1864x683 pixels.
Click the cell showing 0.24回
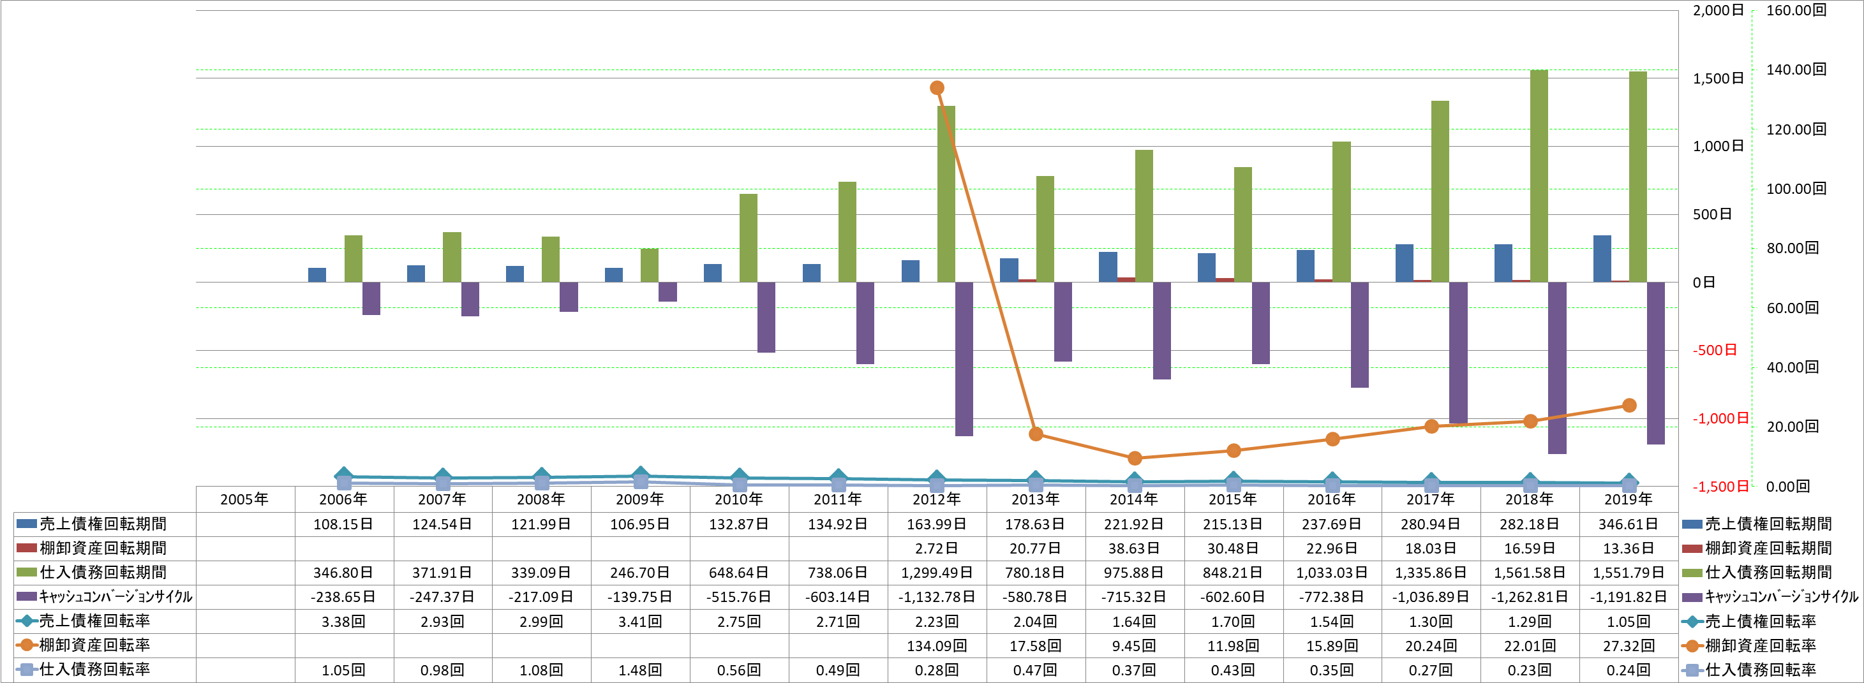pyautogui.click(x=1629, y=670)
